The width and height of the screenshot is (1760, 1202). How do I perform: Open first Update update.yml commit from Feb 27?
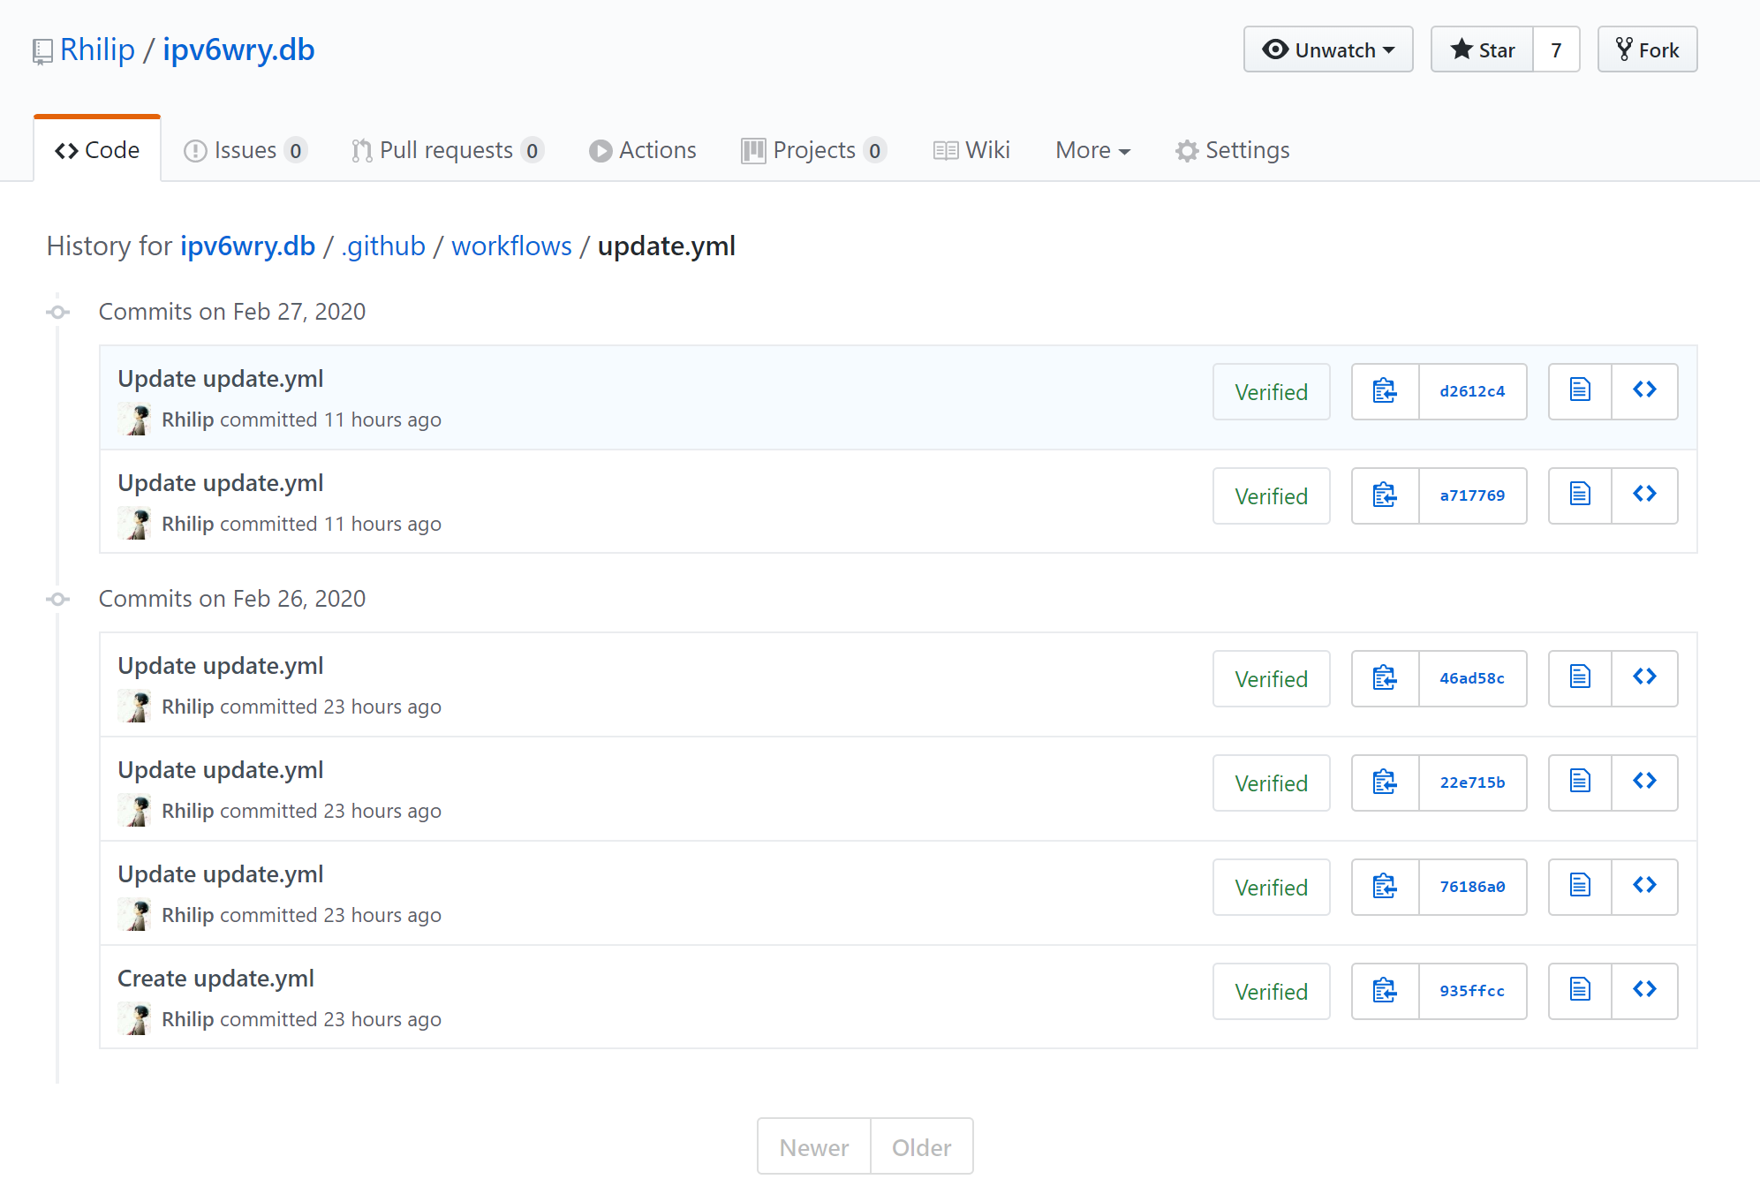[221, 379]
